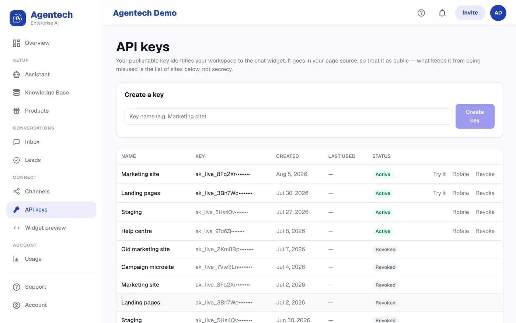Viewport: 516px width, 323px height.
Task: Click the KEY column header
Action: tap(200, 156)
